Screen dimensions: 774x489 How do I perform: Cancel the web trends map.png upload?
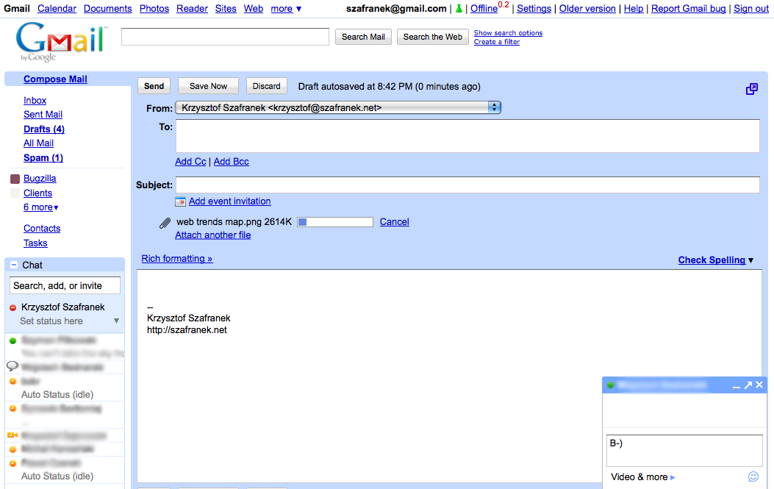coord(394,222)
